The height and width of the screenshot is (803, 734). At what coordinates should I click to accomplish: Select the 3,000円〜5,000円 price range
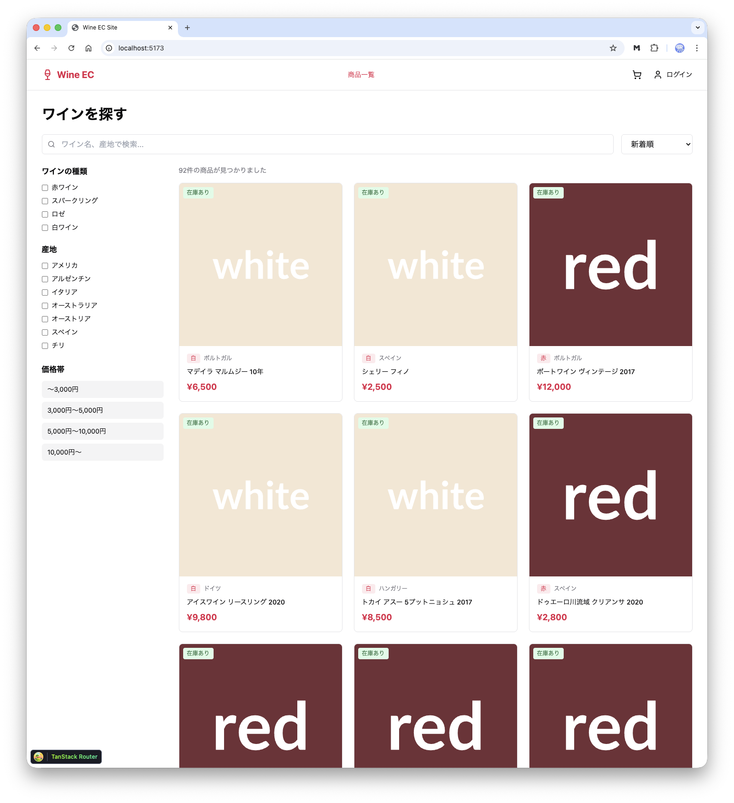102,410
